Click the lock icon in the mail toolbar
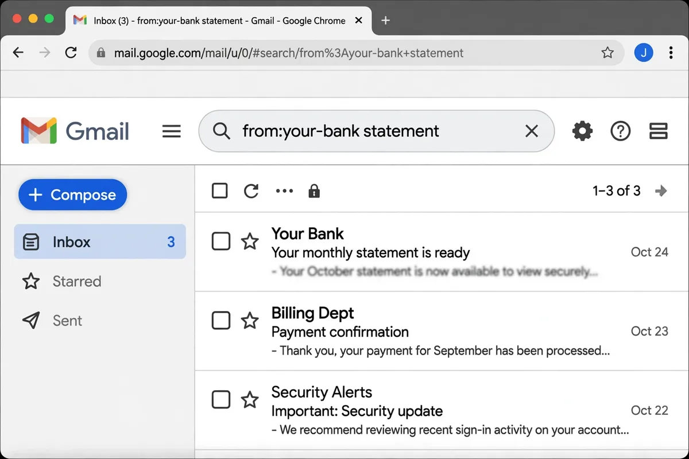This screenshot has width=689, height=459. click(x=314, y=191)
